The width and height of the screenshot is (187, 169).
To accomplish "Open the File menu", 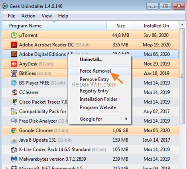I will (x=12, y=16).
